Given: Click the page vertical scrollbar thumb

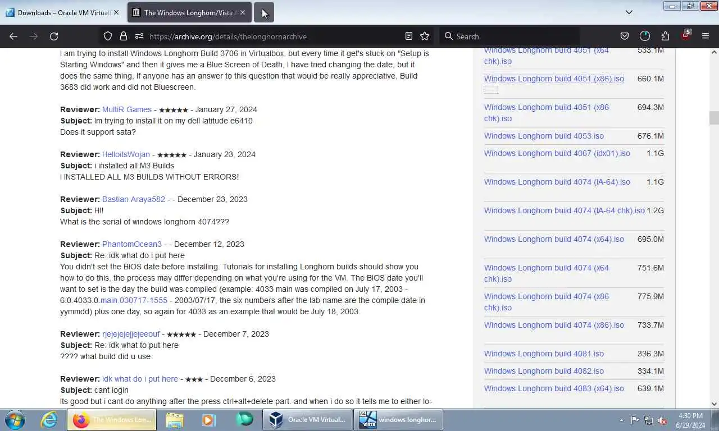Looking at the screenshot, I should click(x=714, y=118).
